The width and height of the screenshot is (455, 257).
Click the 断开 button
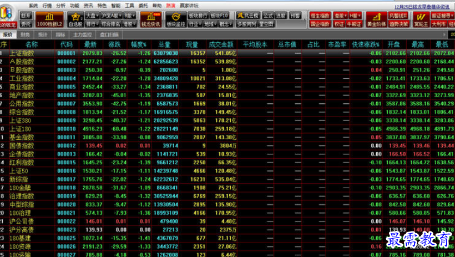(26, 16)
